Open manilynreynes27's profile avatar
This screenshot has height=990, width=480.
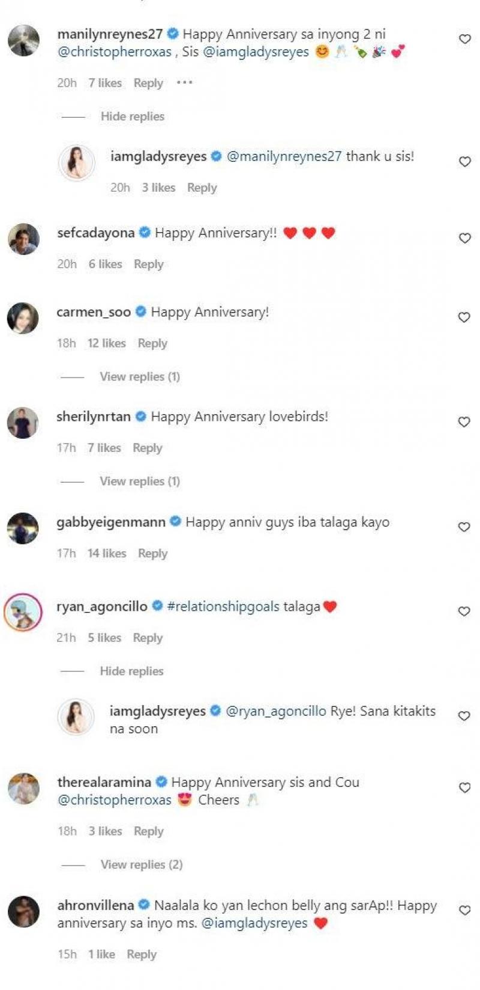pyautogui.click(x=23, y=41)
